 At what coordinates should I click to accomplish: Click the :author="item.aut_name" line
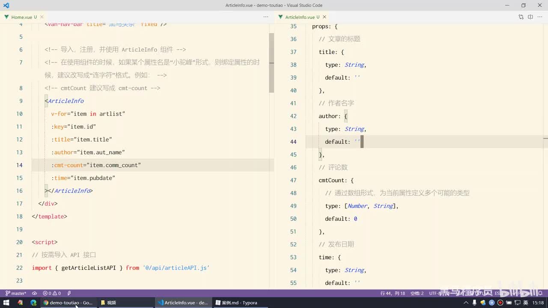tap(88, 152)
